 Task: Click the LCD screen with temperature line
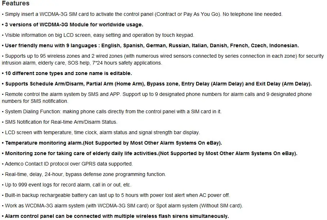[x=101, y=132]
